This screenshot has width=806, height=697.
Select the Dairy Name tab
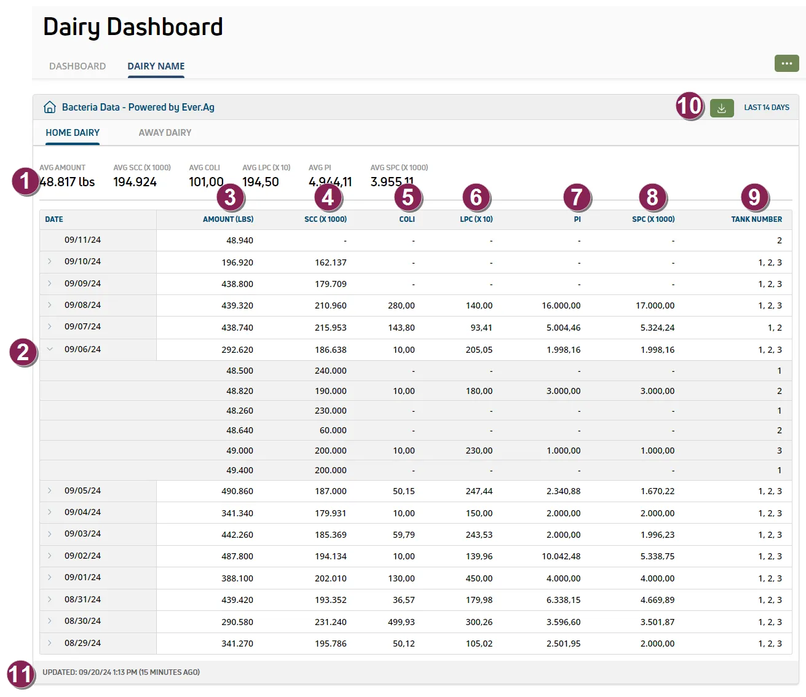point(156,66)
